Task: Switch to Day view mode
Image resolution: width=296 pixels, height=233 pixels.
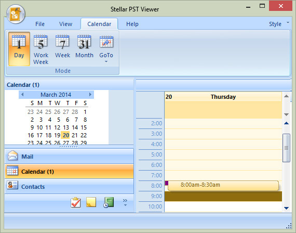Action: click(x=19, y=49)
